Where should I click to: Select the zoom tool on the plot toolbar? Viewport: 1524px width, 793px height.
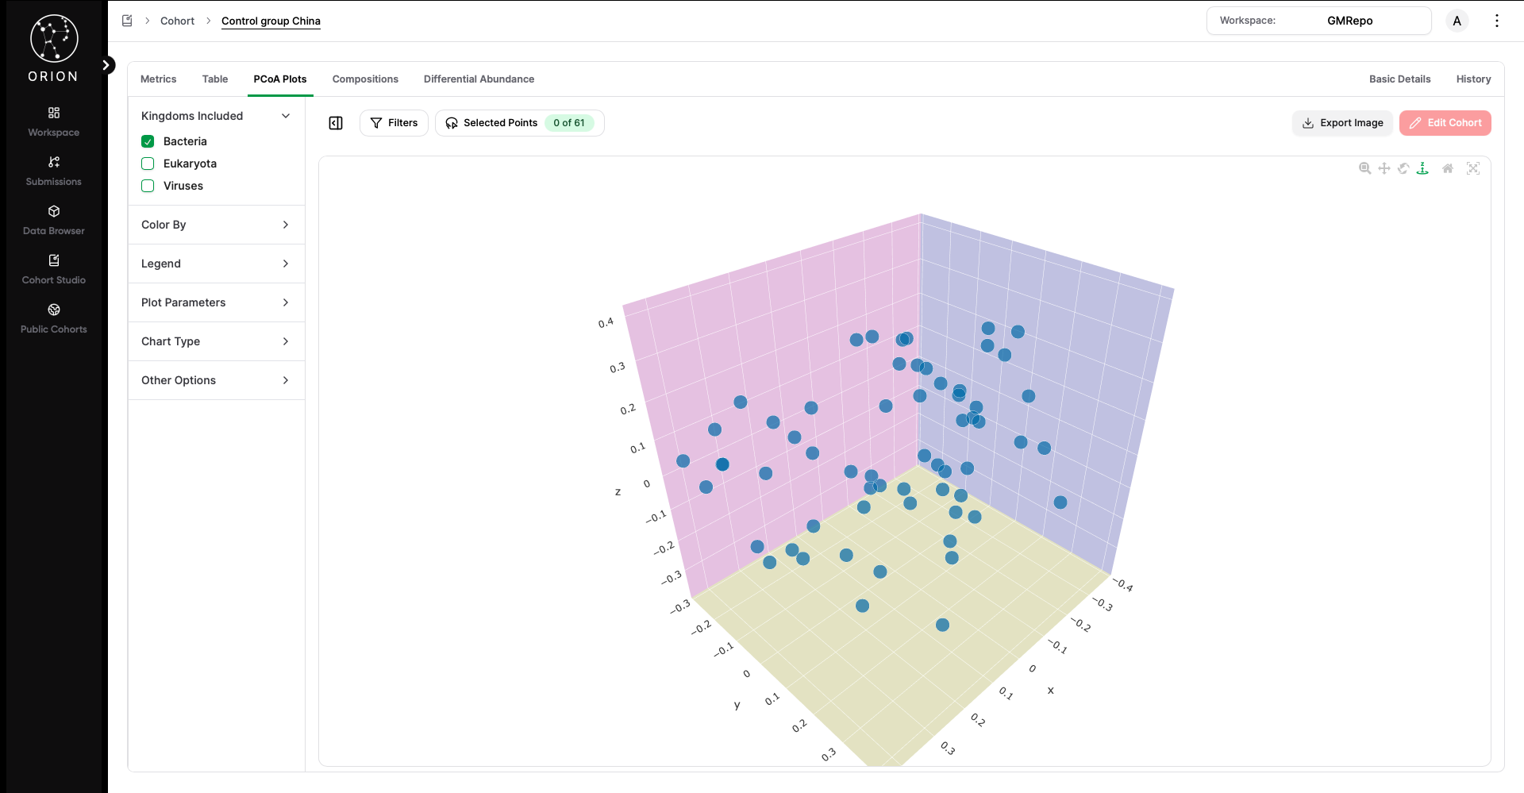pyautogui.click(x=1365, y=168)
